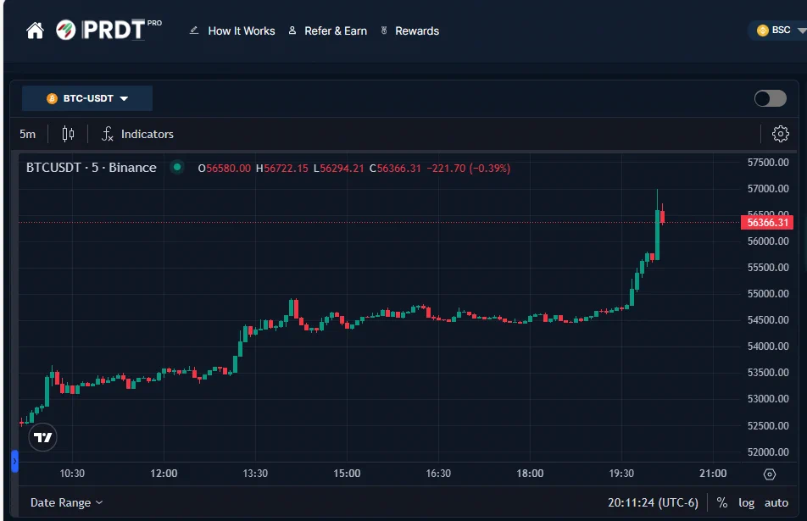Toggle auto scale mode
This screenshot has width=807, height=521.
click(776, 502)
